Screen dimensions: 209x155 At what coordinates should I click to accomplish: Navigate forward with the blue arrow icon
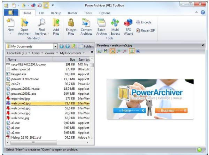click(x=68, y=46)
